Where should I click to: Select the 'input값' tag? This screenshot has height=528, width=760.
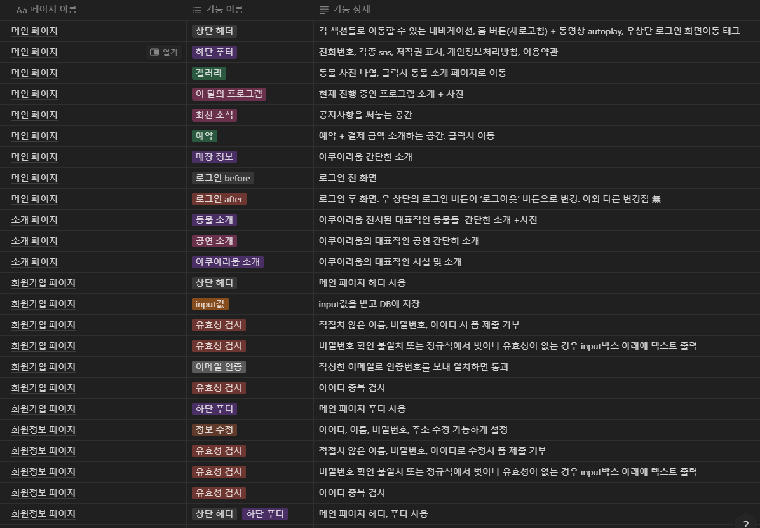pyautogui.click(x=210, y=304)
